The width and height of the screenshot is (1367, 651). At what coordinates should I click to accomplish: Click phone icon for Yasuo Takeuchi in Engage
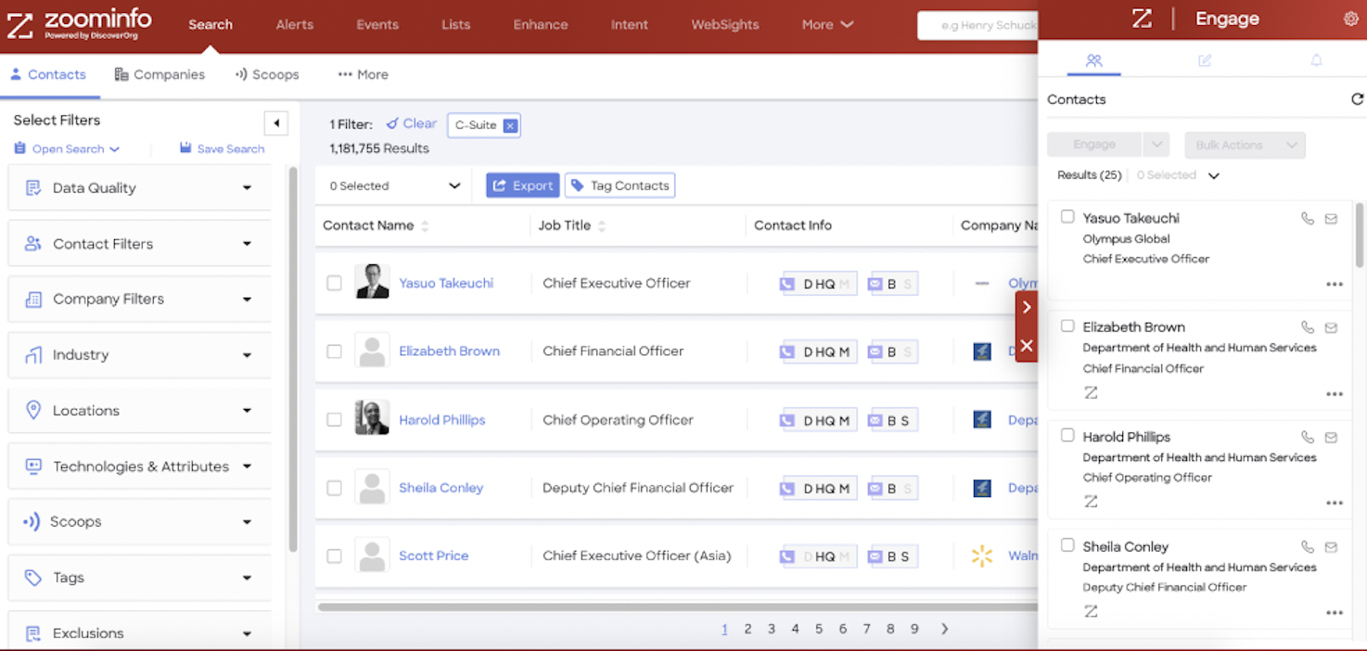1308,219
